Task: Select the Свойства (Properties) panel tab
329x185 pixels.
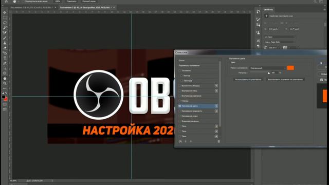Action: [x=268, y=10]
